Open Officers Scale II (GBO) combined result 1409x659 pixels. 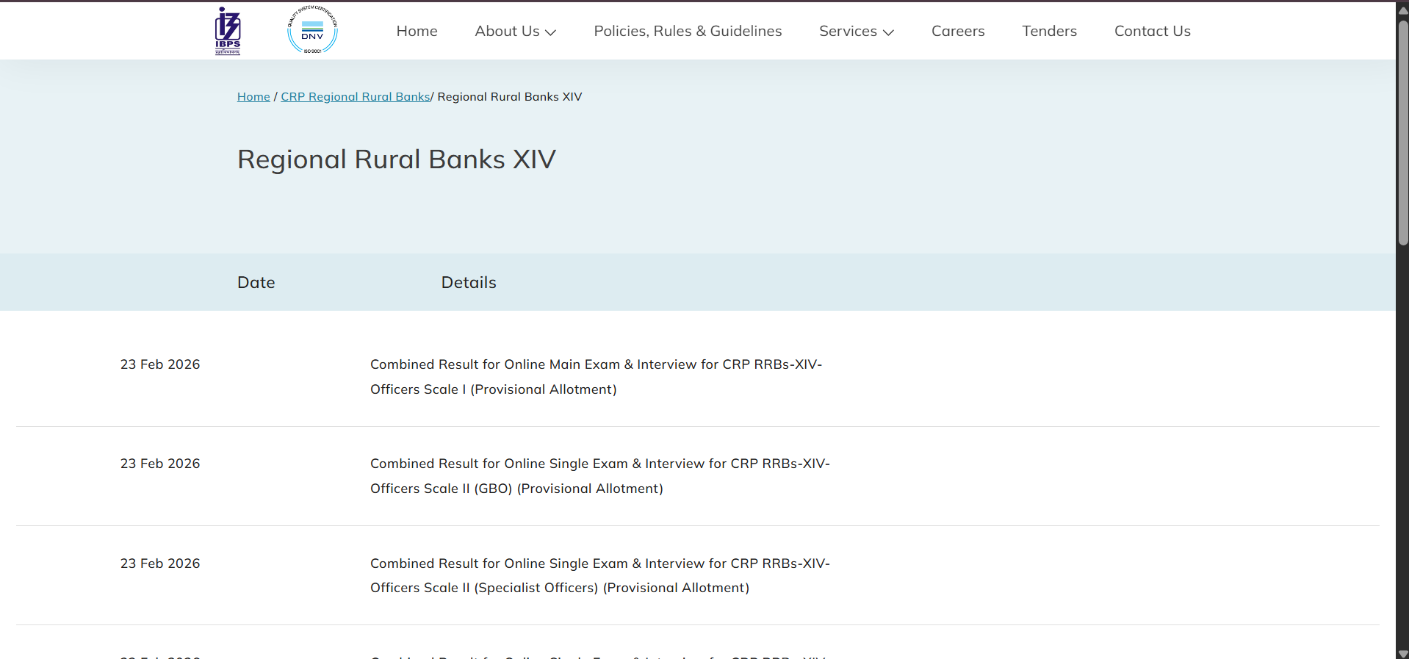pyautogui.click(x=599, y=475)
